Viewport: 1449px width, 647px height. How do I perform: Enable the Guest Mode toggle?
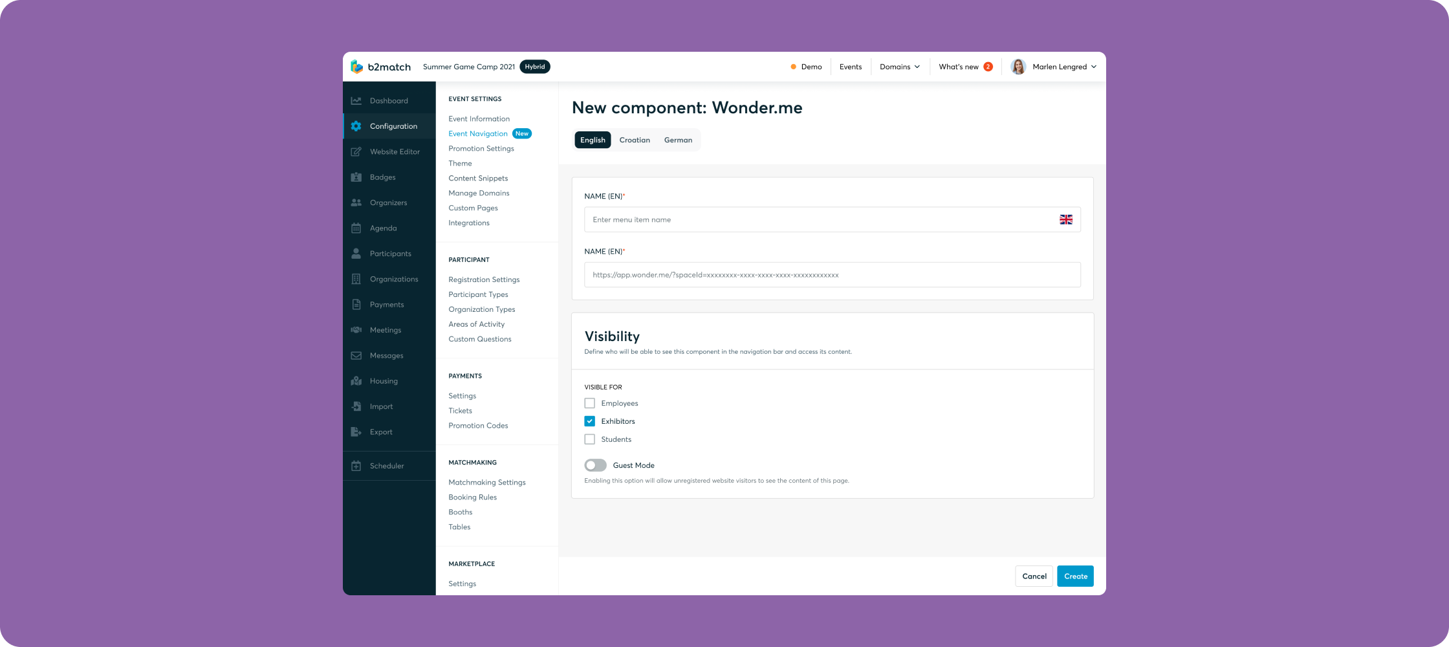[595, 465]
